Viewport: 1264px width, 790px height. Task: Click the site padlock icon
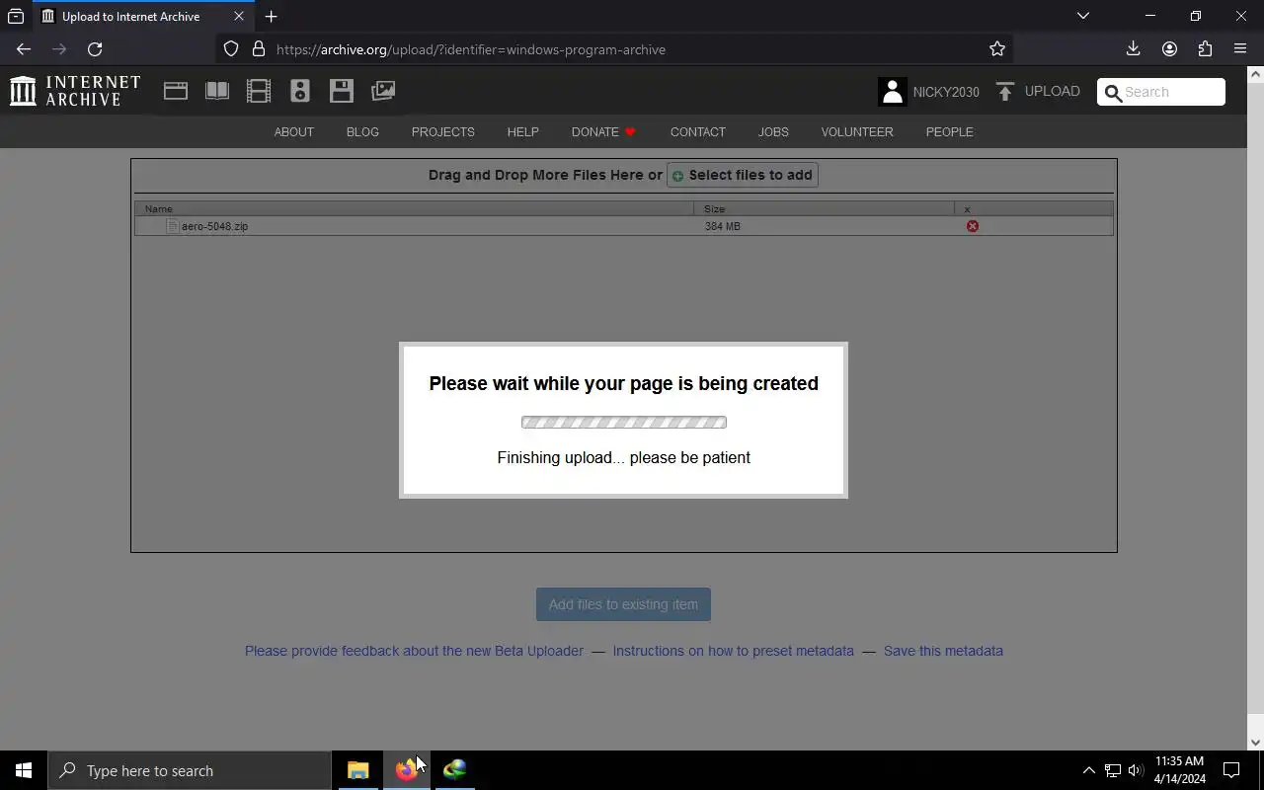(x=259, y=48)
